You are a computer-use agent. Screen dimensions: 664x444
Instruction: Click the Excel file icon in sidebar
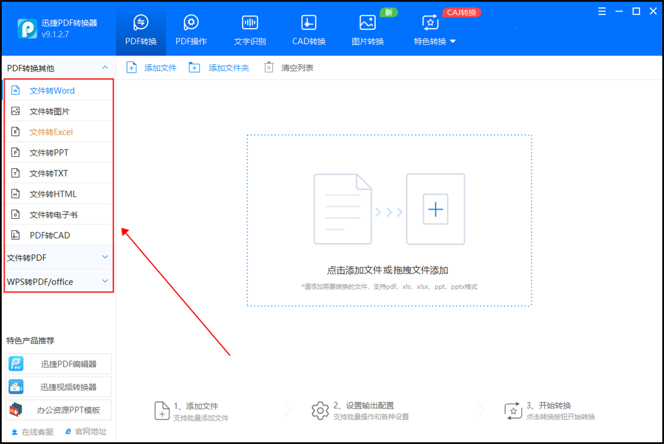click(16, 132)
